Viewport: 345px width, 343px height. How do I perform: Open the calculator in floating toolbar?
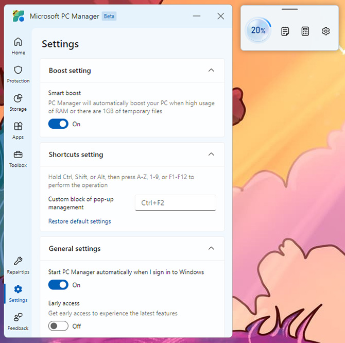[305, 31]
